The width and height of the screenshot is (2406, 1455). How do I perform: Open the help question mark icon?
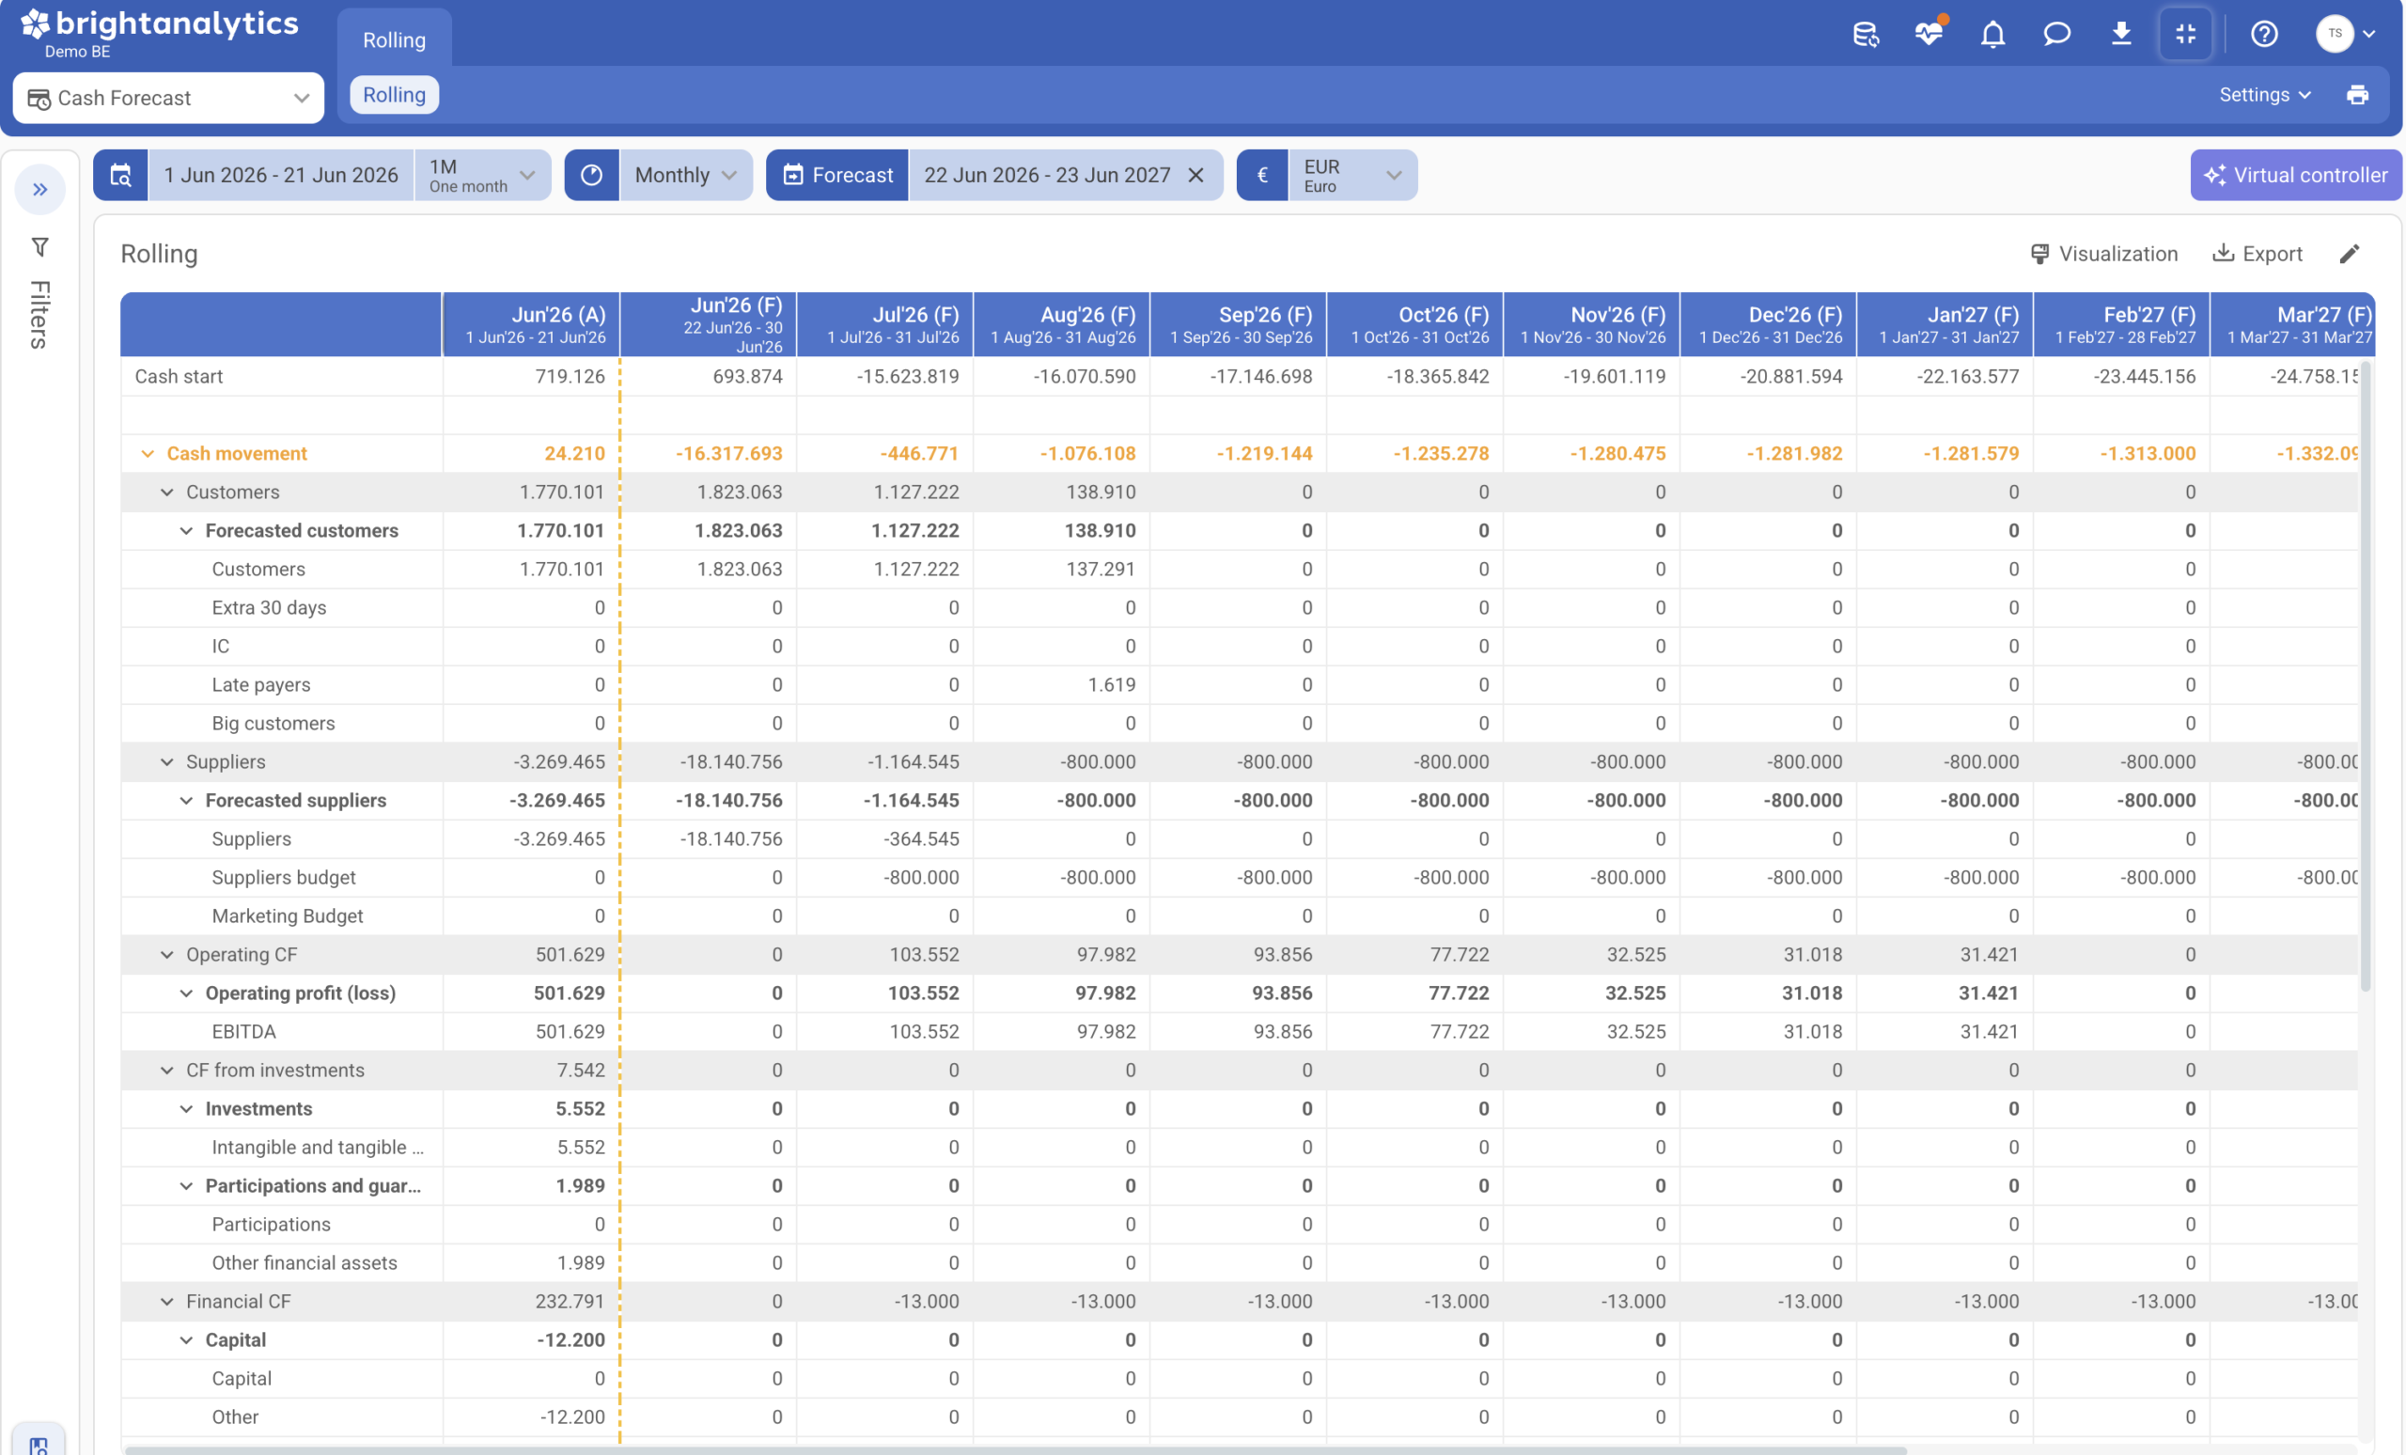2263,34
